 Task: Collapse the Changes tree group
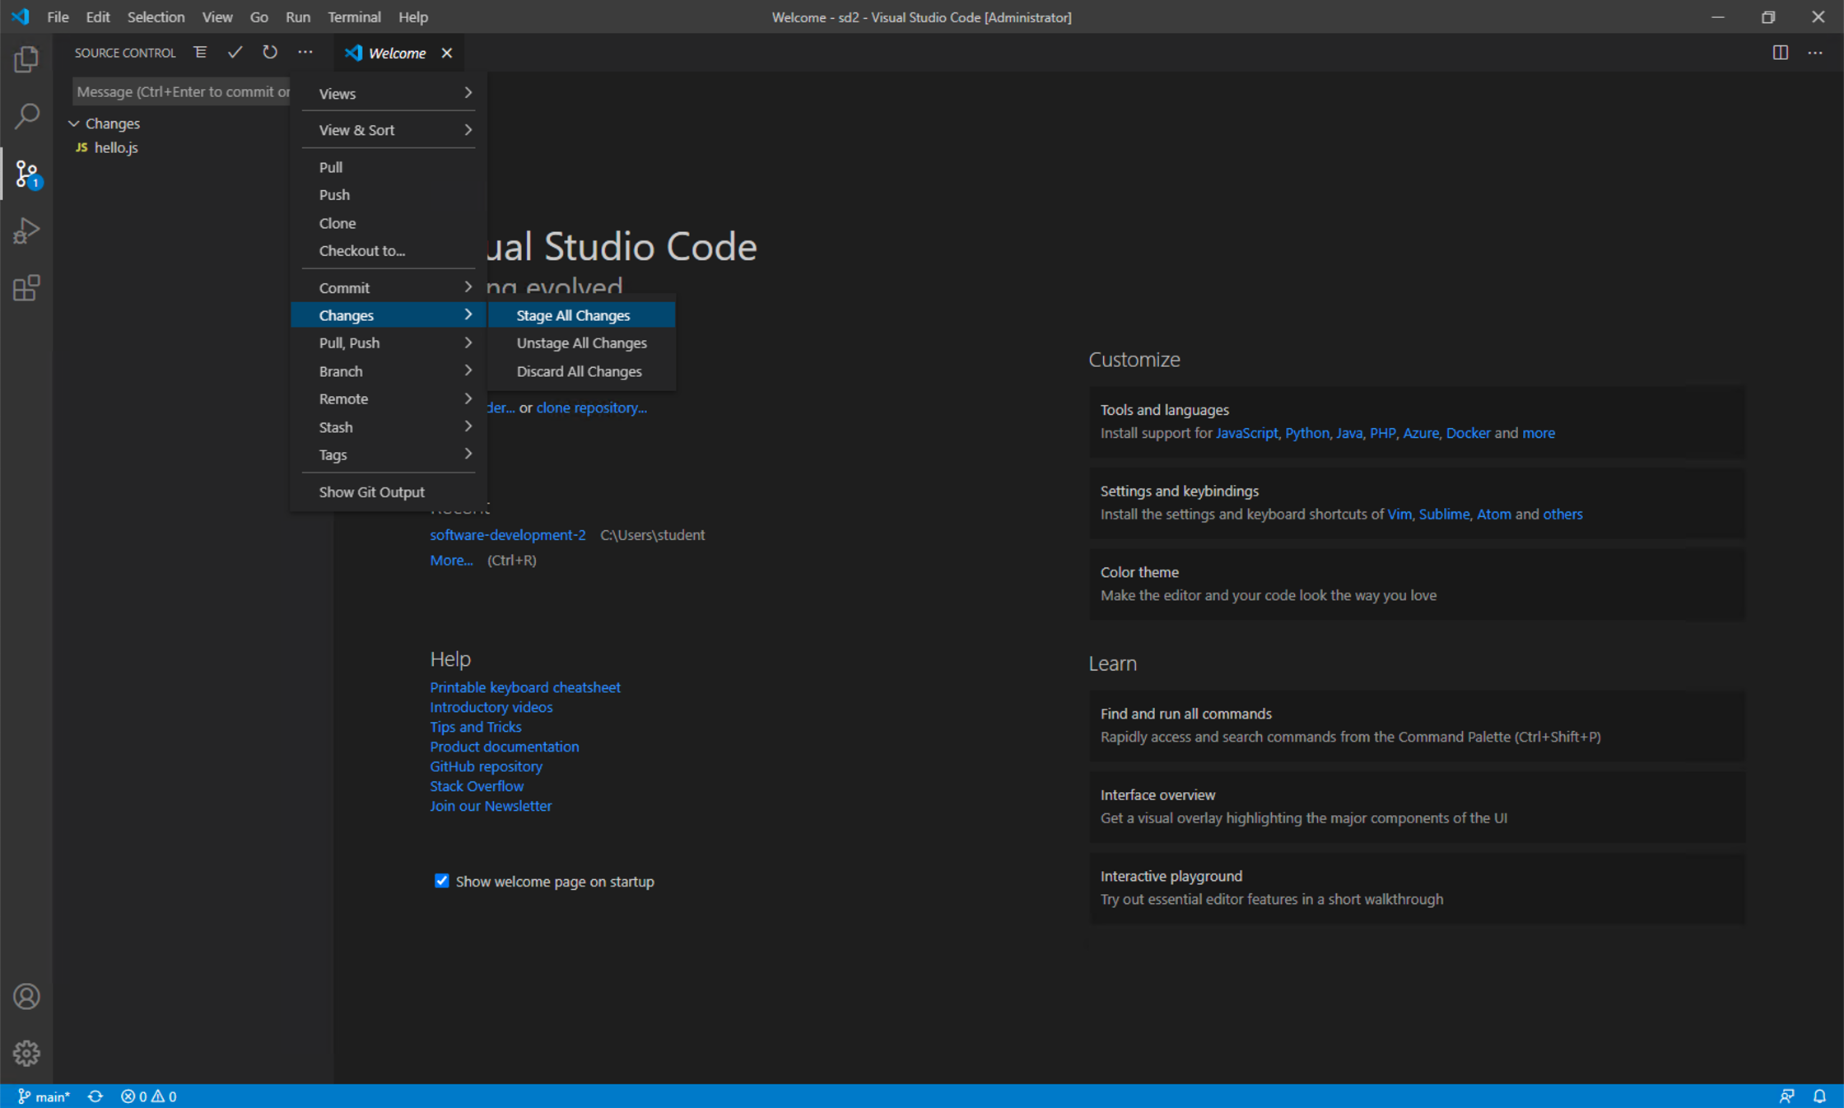click(74, 123)
